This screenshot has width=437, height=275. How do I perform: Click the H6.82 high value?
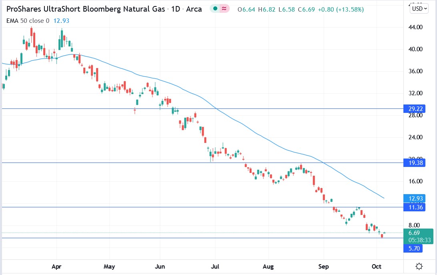point(267,10)
